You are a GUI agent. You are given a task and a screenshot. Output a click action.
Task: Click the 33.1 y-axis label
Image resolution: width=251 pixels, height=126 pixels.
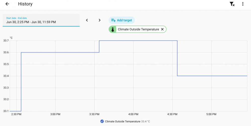point(6,111)
